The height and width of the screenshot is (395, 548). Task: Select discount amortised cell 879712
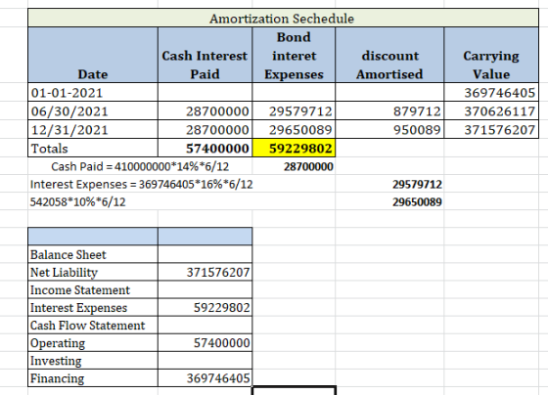pyautogui.click(x=389, y=111)
